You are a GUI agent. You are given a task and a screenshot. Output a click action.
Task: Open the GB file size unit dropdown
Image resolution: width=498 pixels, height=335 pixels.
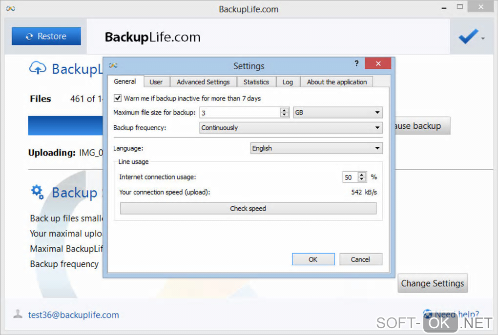(338, 113)
